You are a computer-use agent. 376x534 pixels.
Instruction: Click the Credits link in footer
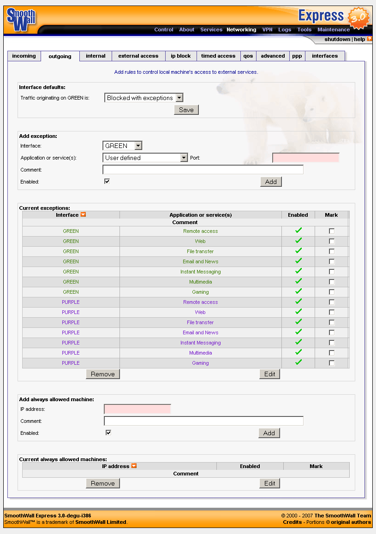click(292, 522)
